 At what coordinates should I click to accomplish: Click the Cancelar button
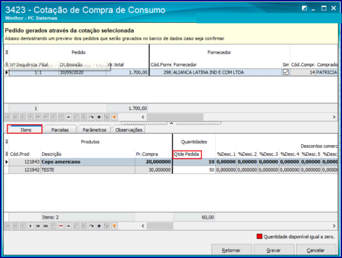[316, 250]
